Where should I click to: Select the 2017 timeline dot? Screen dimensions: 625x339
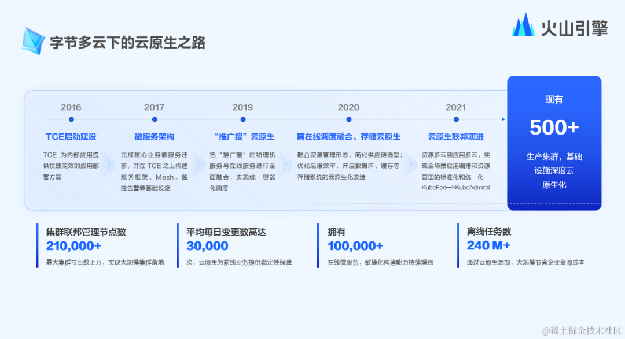[x=155, y=120]
